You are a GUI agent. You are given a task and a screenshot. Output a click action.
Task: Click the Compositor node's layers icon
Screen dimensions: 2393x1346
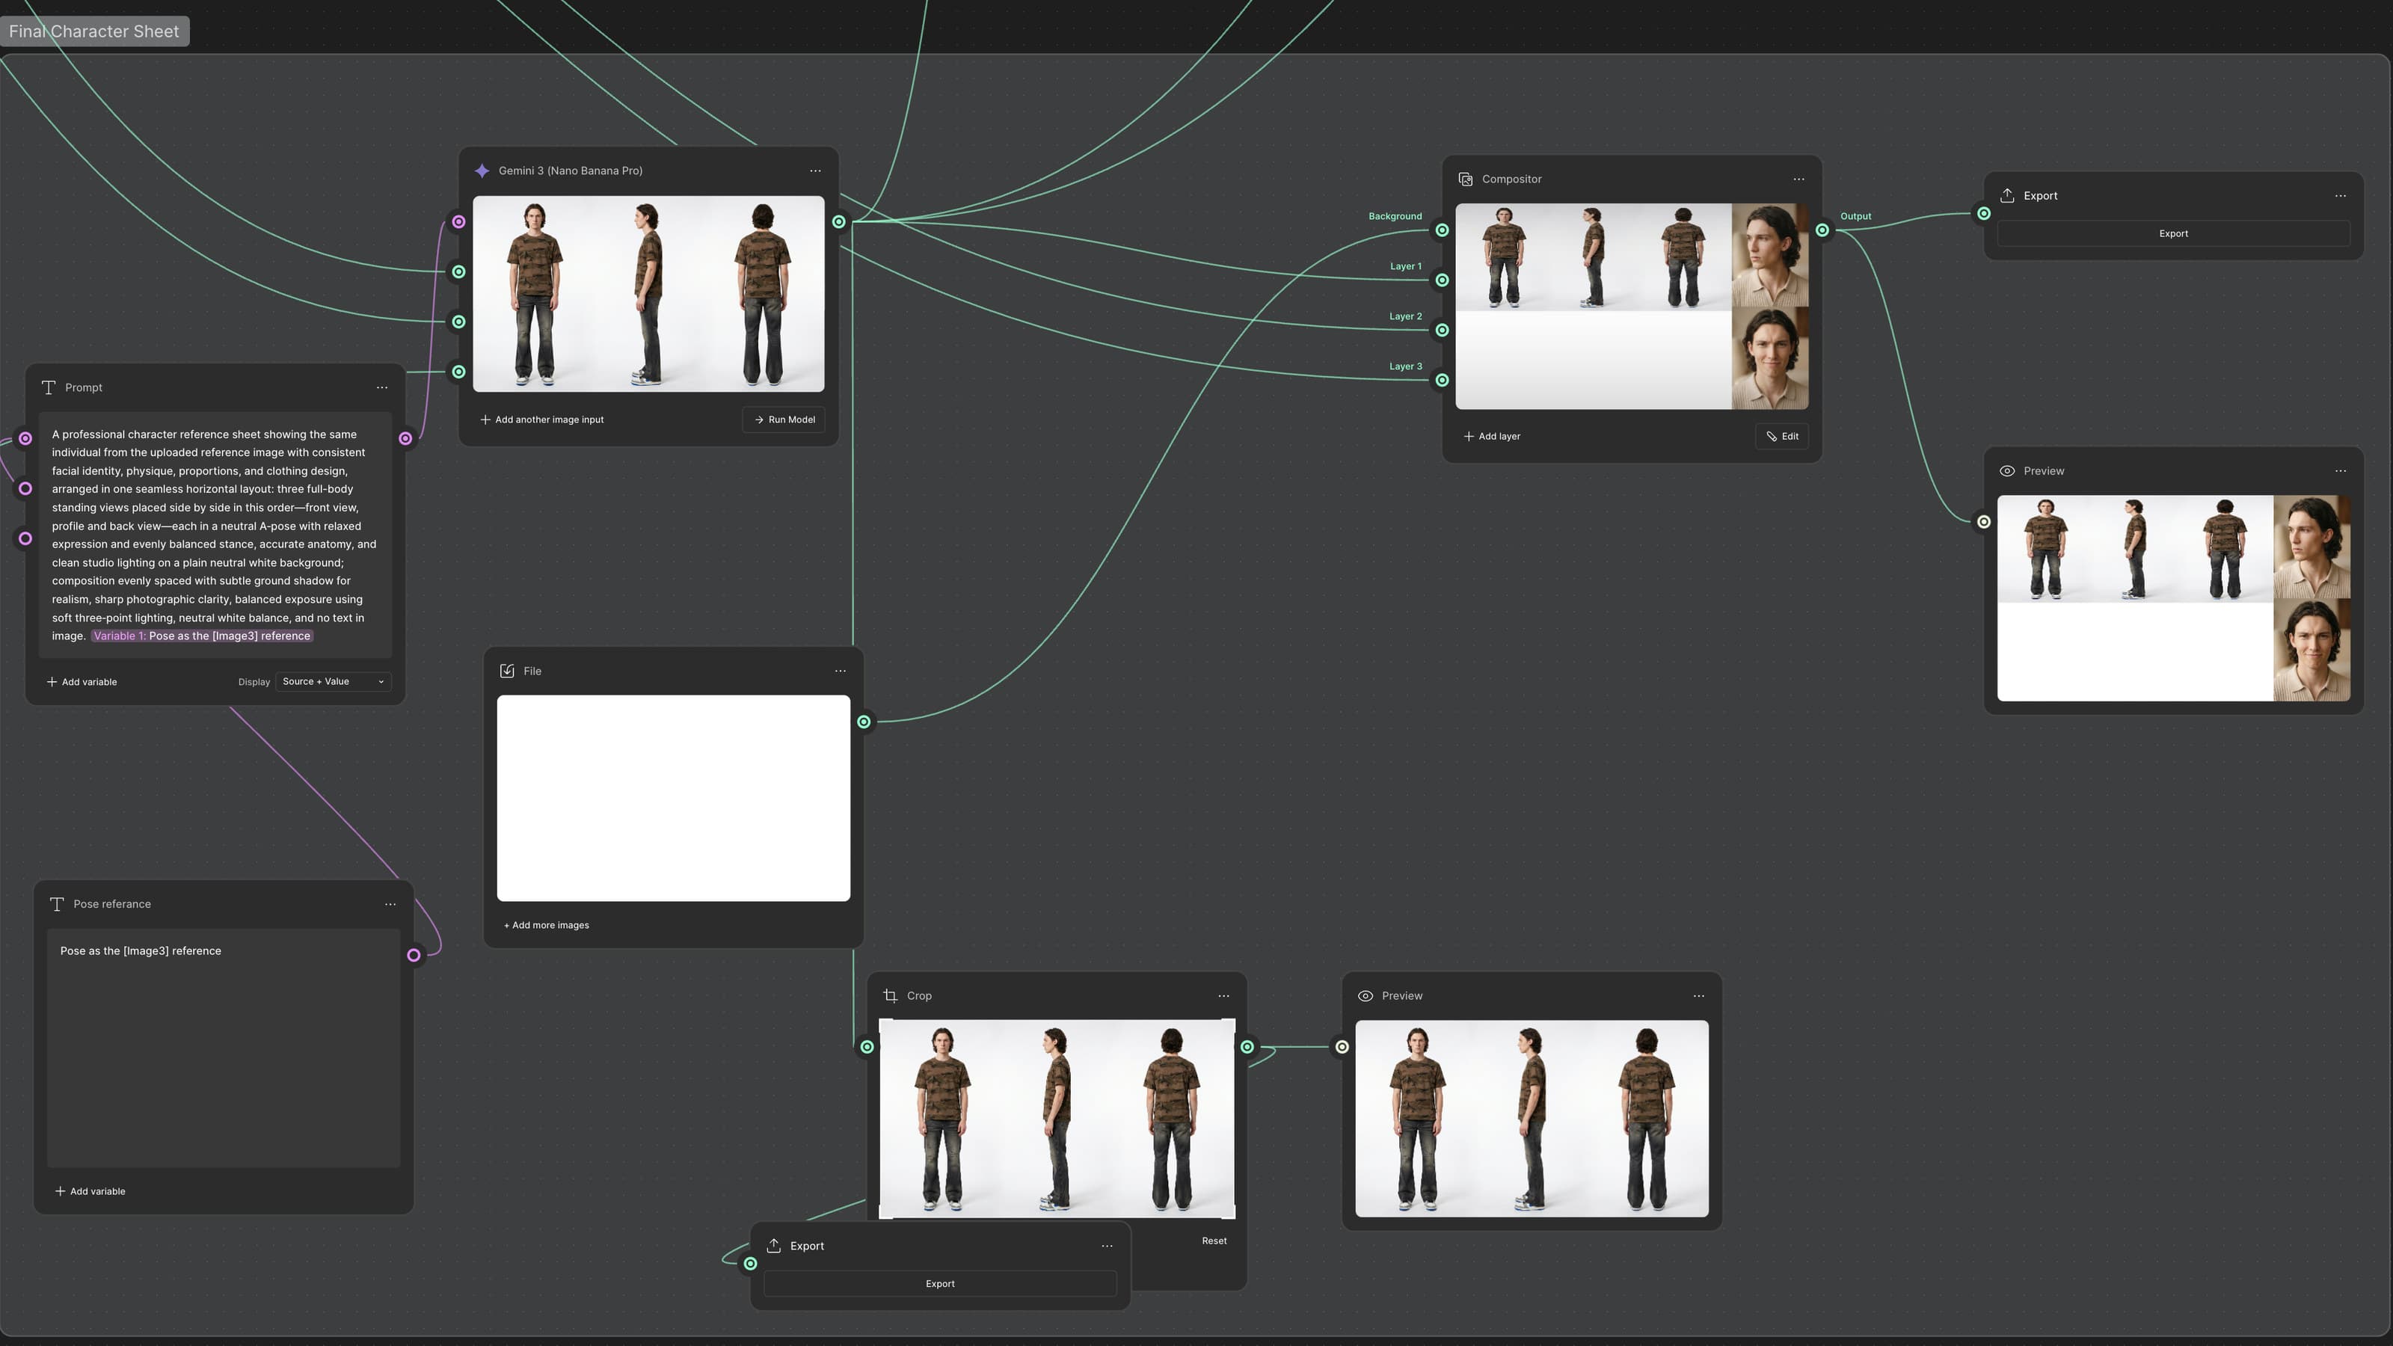coord(1465,179)
